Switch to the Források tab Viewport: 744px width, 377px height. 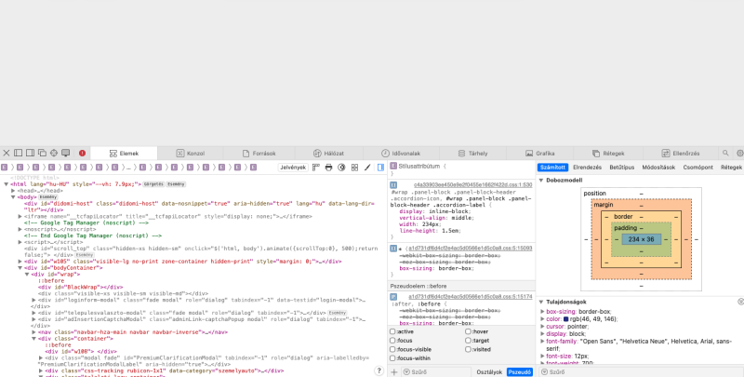point(259,154)
